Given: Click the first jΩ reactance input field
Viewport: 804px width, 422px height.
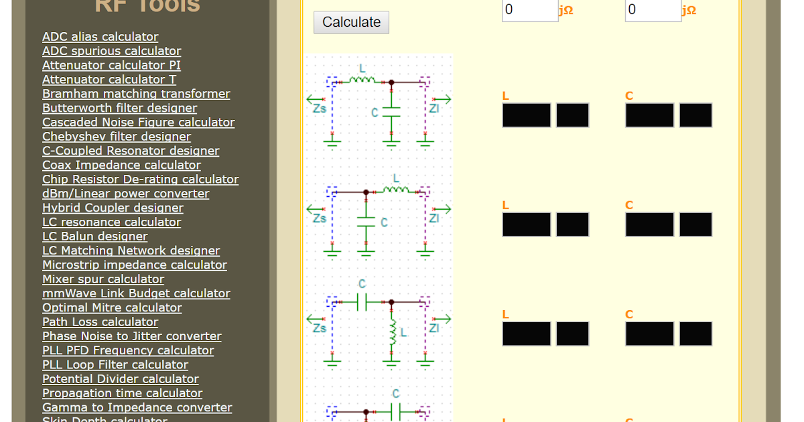Looking at the screenshot, I should pyautogui.click(x=529, y=10).
